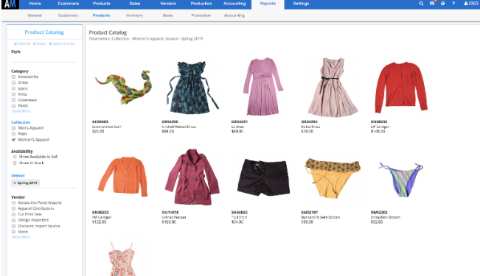
Task: Open the teal dress DR54290 image
Action: (x=192, y=87)
